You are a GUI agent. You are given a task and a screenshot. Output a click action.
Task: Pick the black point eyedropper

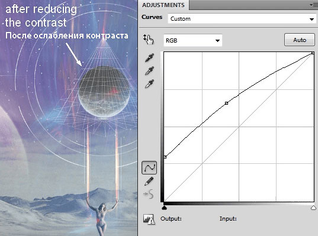coord(150,57)
